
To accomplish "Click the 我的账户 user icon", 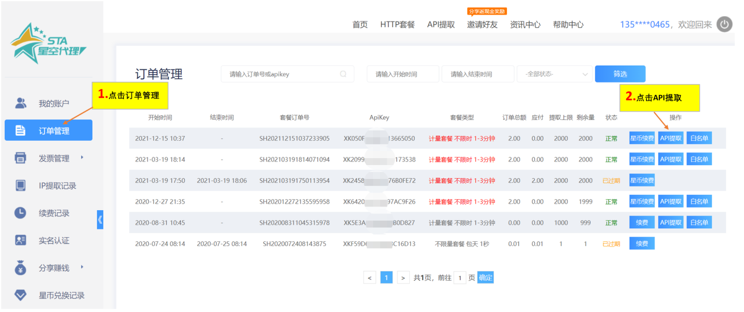I will 20,103.
